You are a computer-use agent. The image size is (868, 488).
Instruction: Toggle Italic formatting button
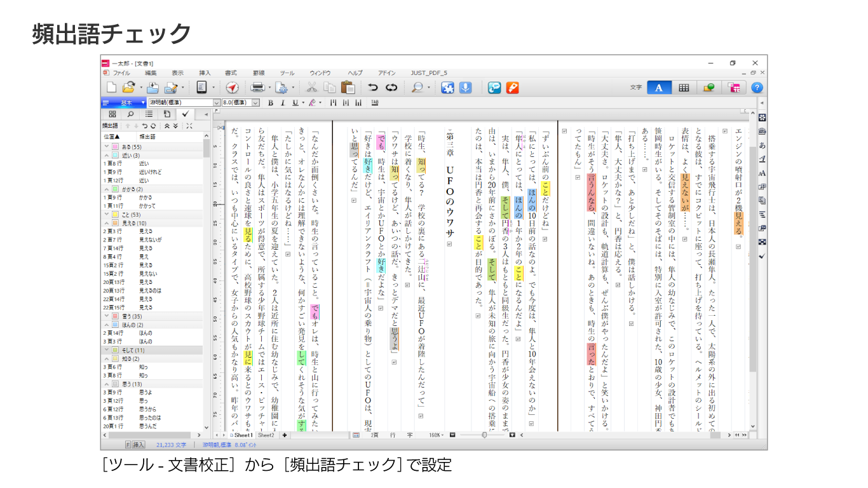click(x=282, y=103)
